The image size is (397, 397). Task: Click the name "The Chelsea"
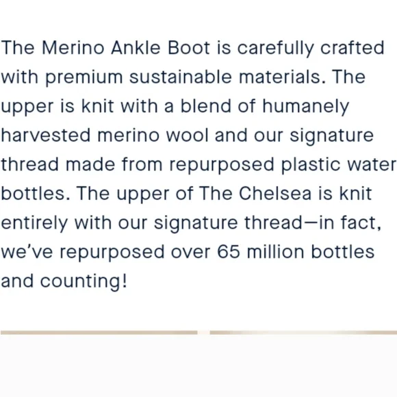(x=255, y=194)
